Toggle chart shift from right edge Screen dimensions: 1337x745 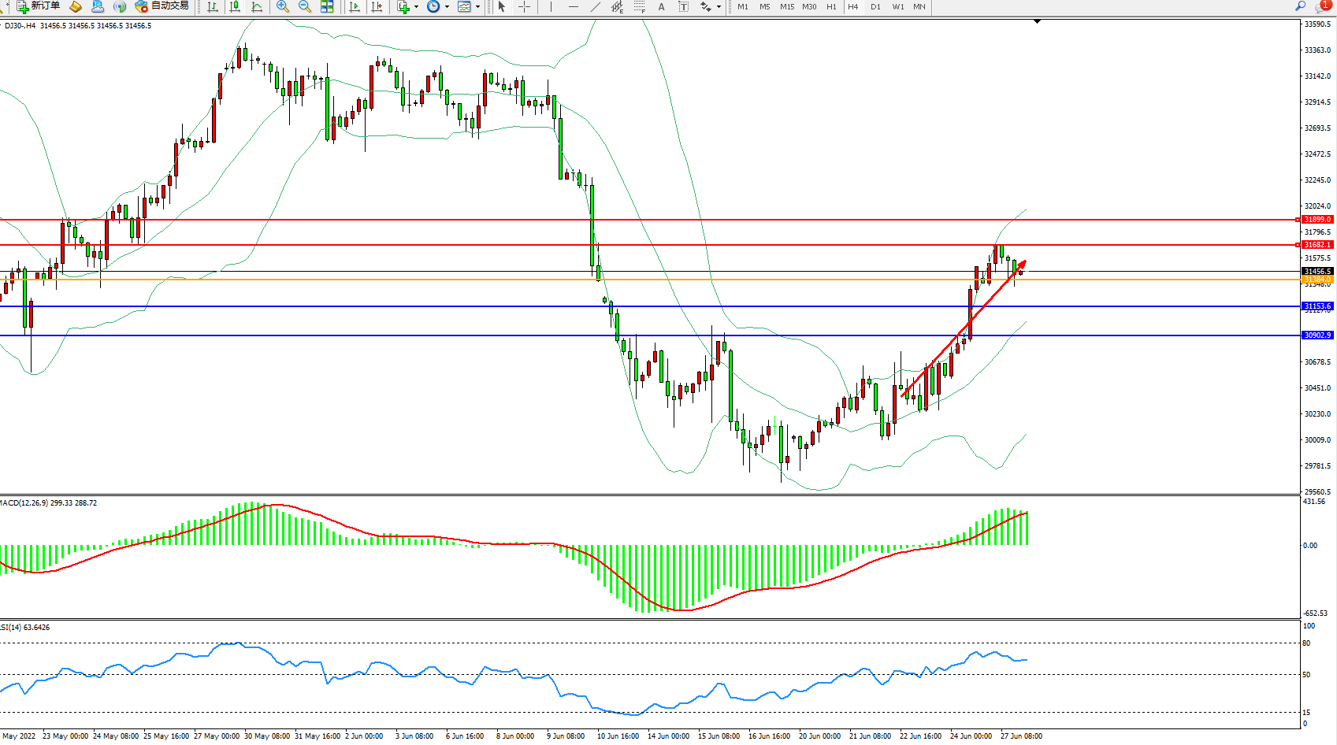377,6
